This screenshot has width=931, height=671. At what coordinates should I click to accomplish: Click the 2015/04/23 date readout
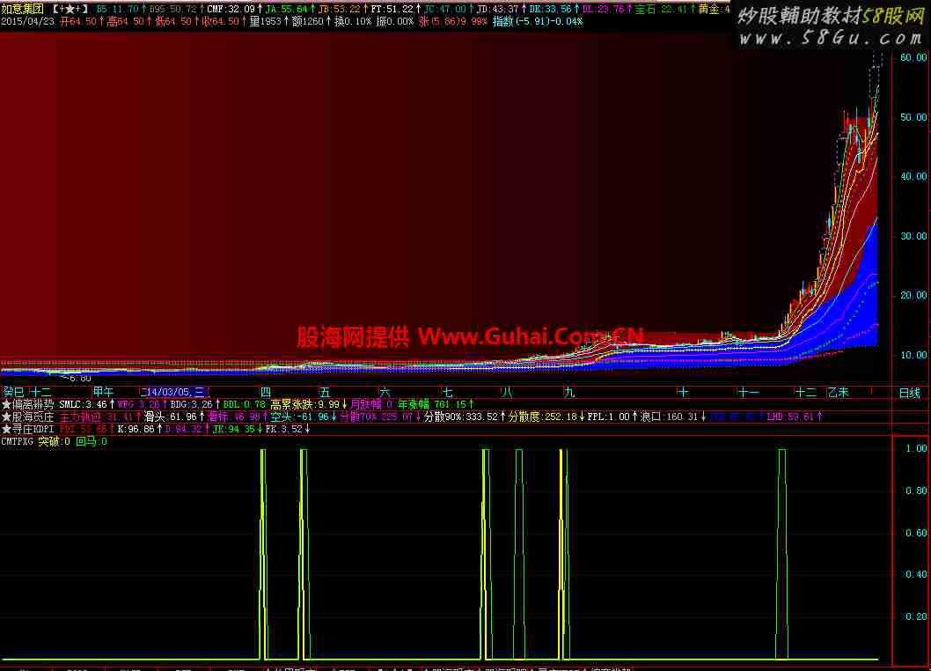click(27, 21)
